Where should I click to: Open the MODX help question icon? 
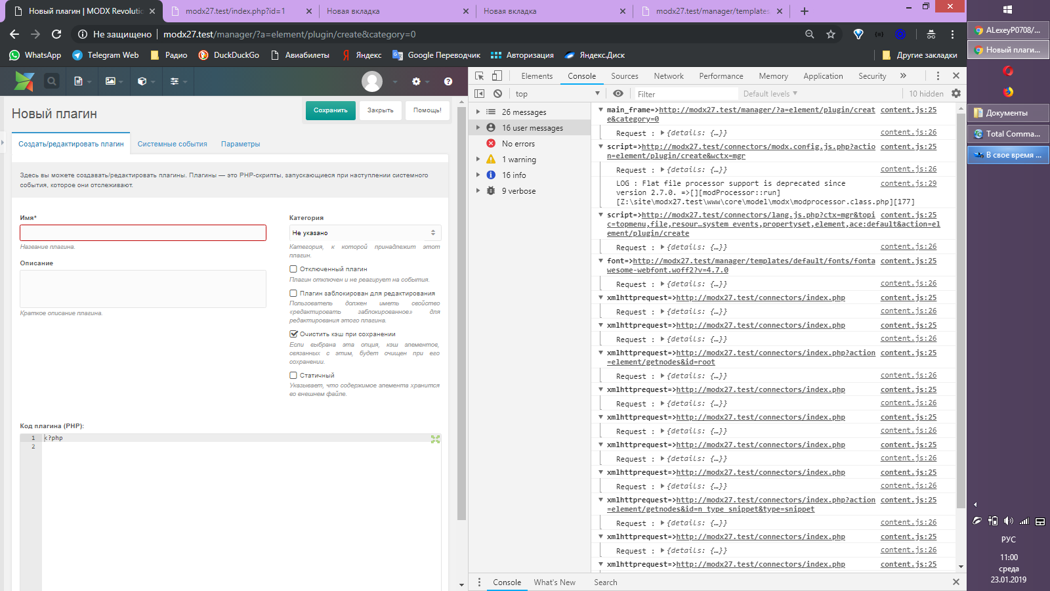click(x=448, y=81)
